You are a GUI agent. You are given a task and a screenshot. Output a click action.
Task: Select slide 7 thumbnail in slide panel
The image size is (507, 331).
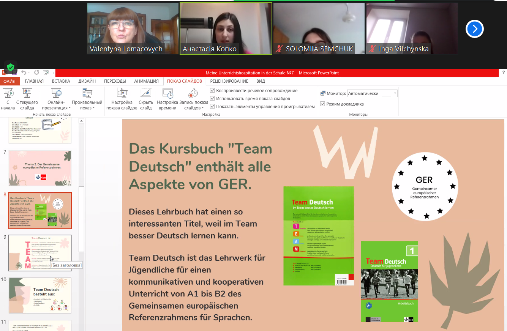[40, 168]
